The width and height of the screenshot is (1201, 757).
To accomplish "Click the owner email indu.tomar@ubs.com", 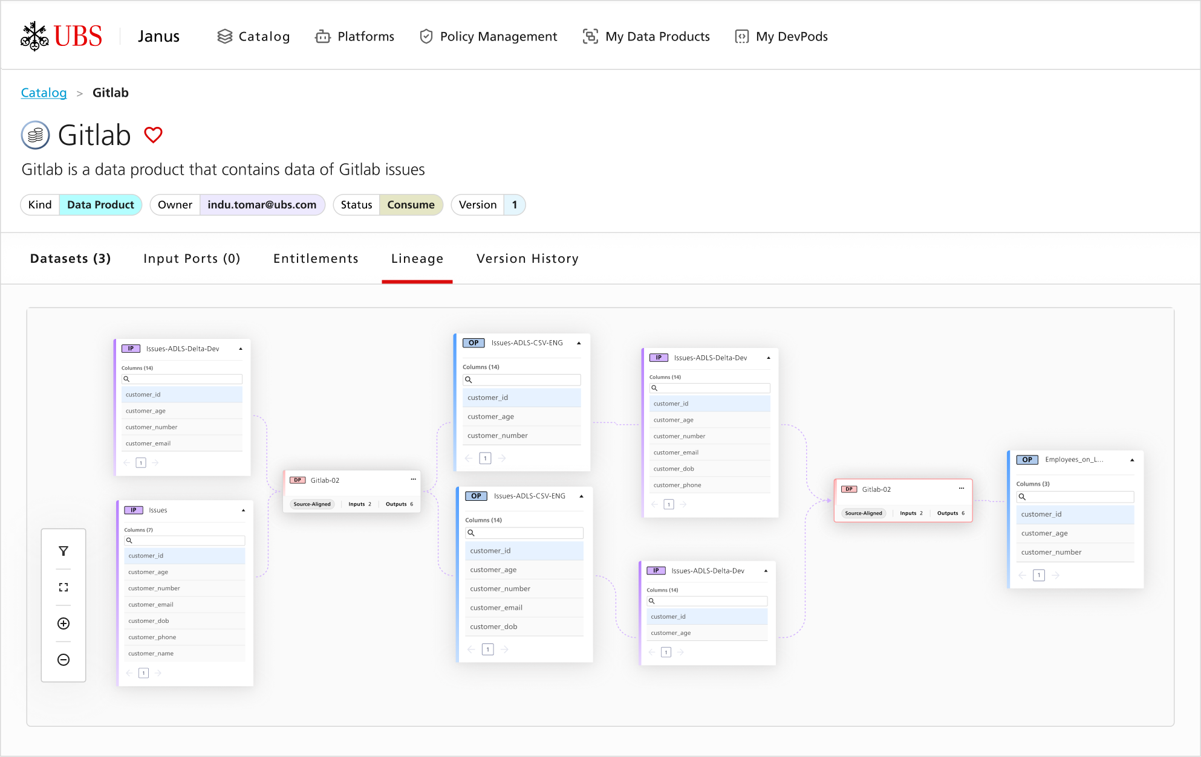I will (262, 205).
